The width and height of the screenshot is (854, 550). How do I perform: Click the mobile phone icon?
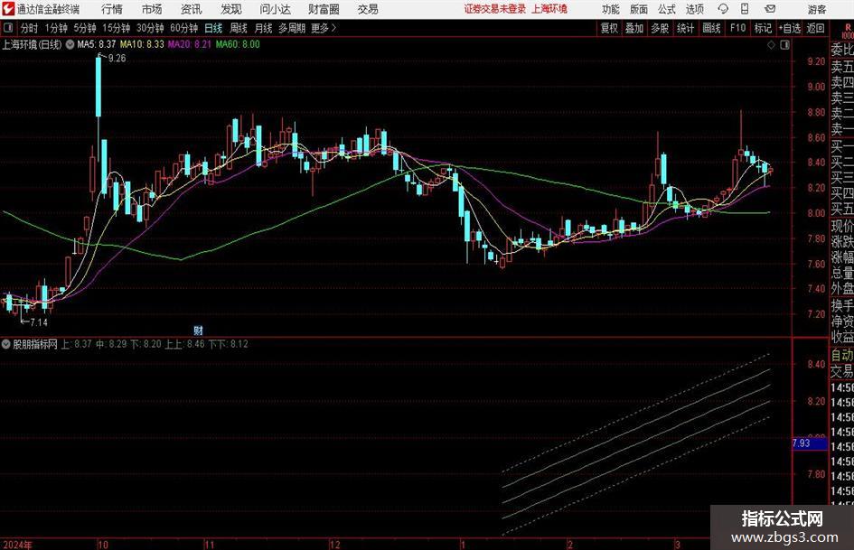pos(745,9)
